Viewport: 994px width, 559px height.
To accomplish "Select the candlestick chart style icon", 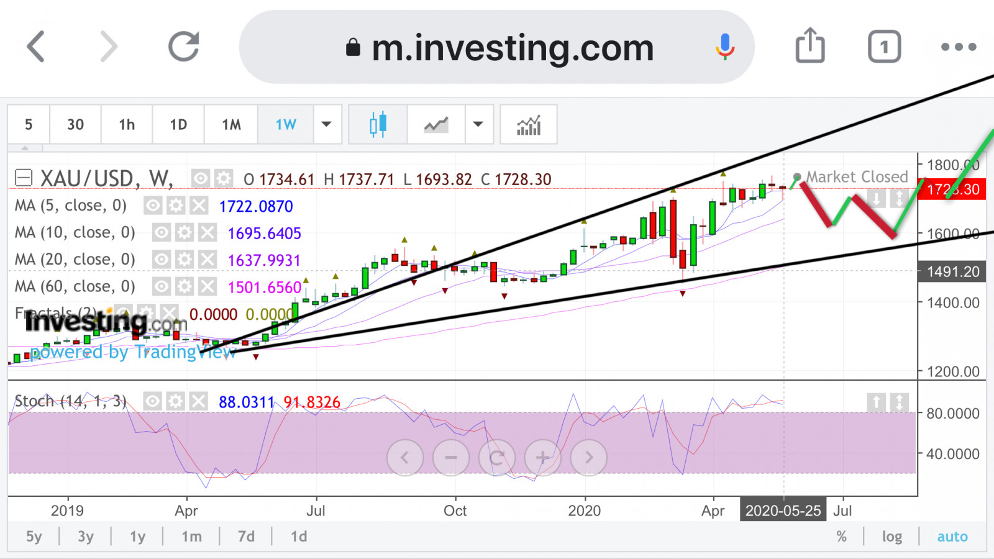I will pos(378,125).
